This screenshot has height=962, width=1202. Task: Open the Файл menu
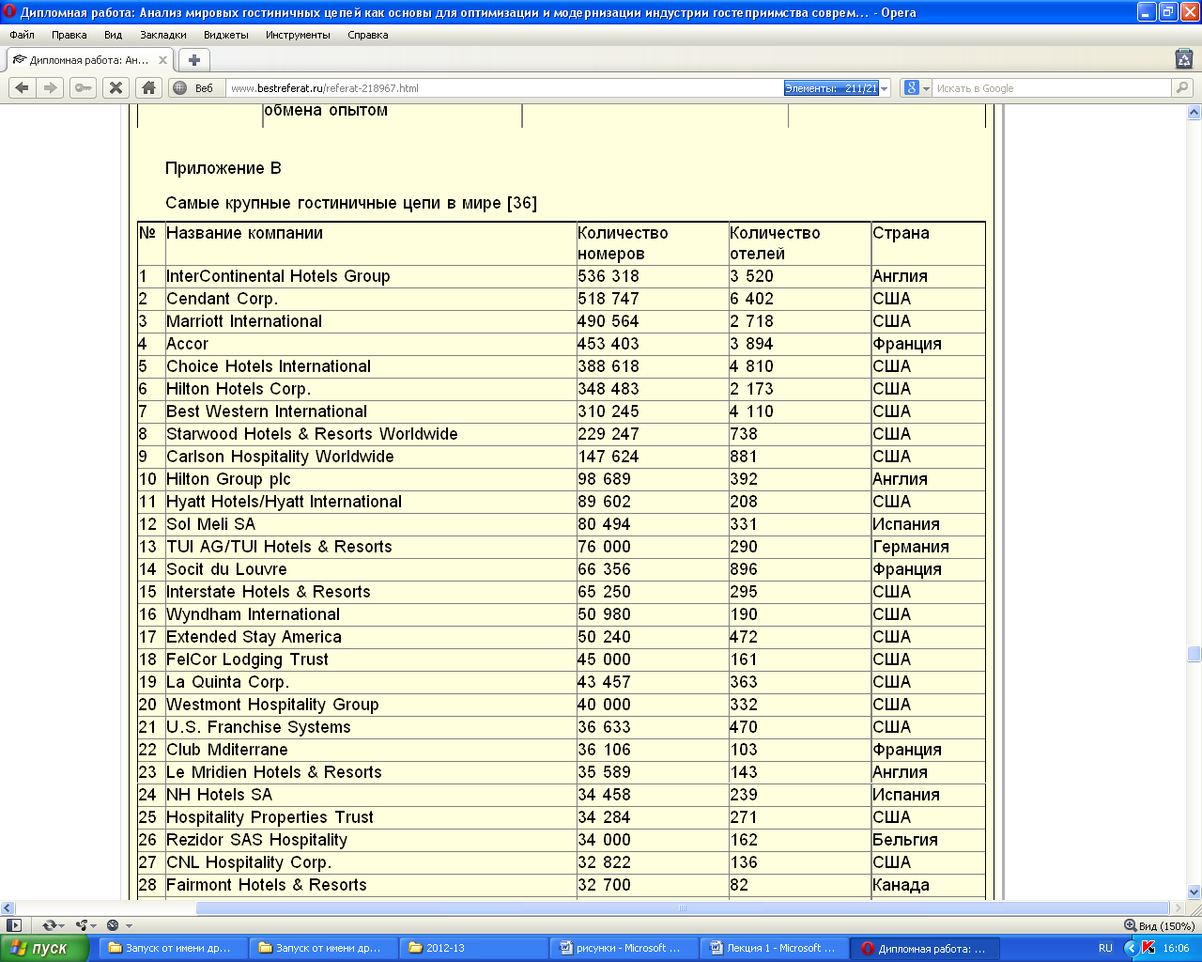(22, 35)
